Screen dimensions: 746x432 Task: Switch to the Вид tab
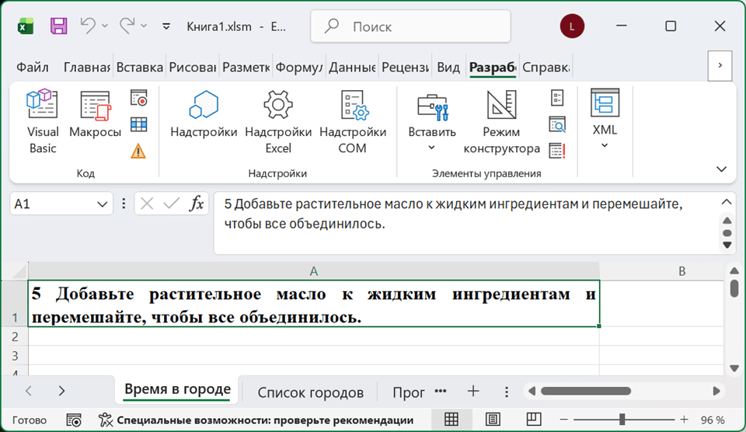[448, 67]
